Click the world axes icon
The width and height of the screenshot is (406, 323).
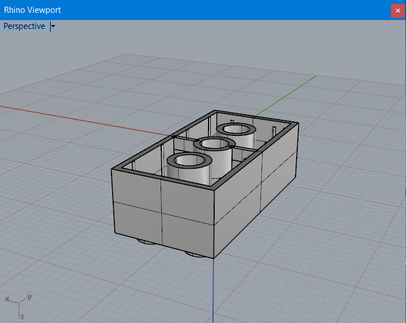click(x=18, y=307)
